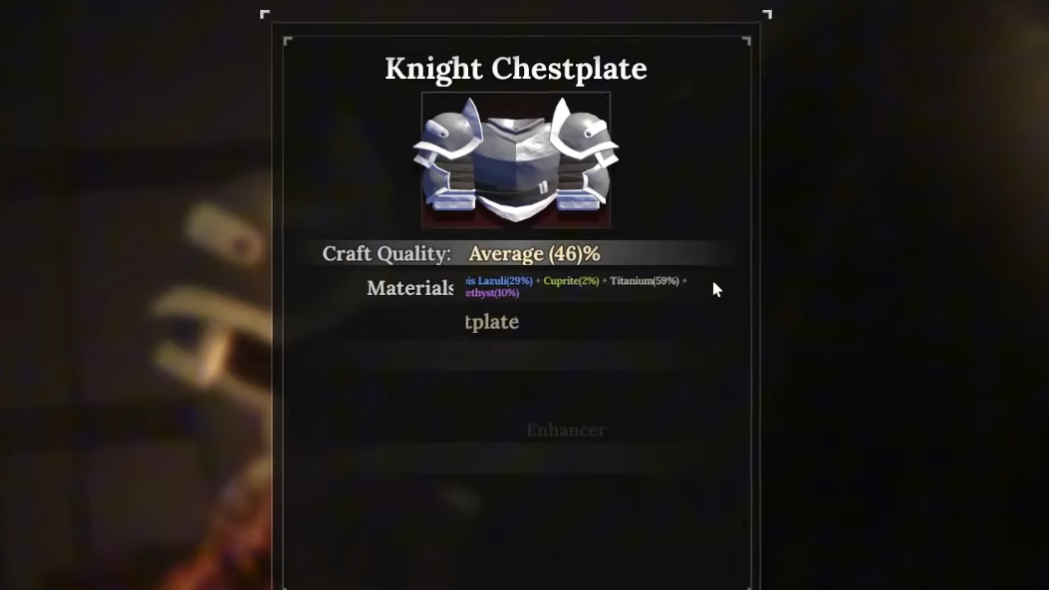
Task: Select the blue Lapis Lazuli(29%) material
Action: [499, 281]
